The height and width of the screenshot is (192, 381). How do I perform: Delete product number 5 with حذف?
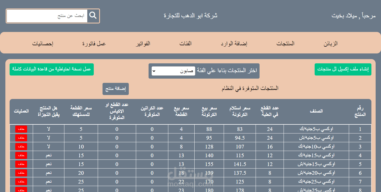pyautogui.click(x=21, y=164)
